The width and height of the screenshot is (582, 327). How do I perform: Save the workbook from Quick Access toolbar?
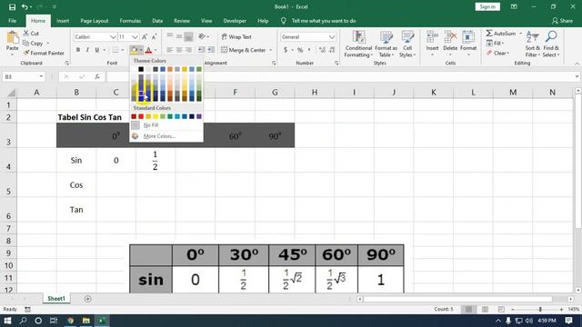pos(12,6)
